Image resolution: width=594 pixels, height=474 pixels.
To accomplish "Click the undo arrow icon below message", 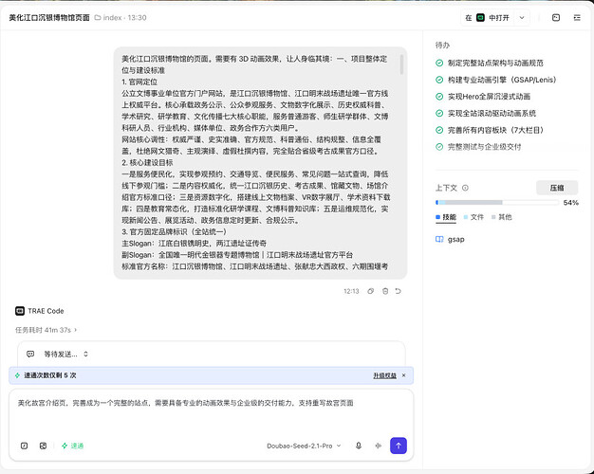I will [399, 291].
